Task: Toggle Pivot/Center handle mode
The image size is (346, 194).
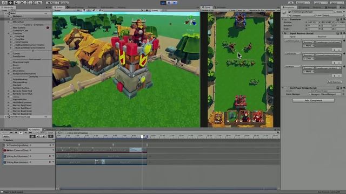Action: (51, 3)
